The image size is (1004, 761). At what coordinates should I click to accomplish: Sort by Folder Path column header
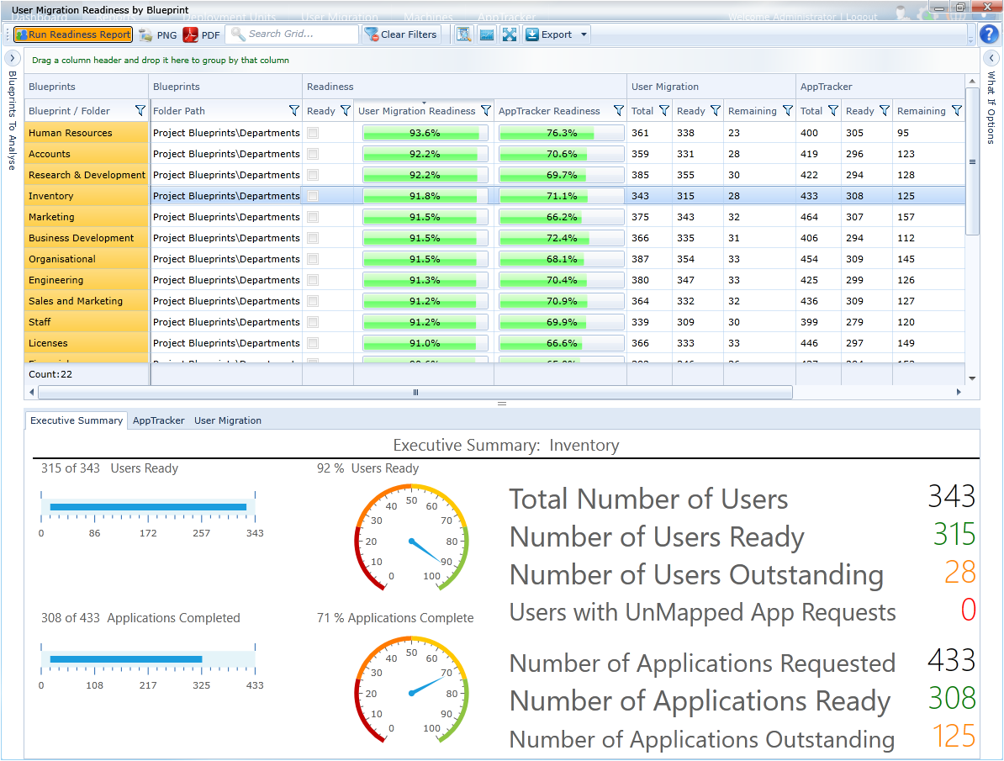click(x=178, y=111)
